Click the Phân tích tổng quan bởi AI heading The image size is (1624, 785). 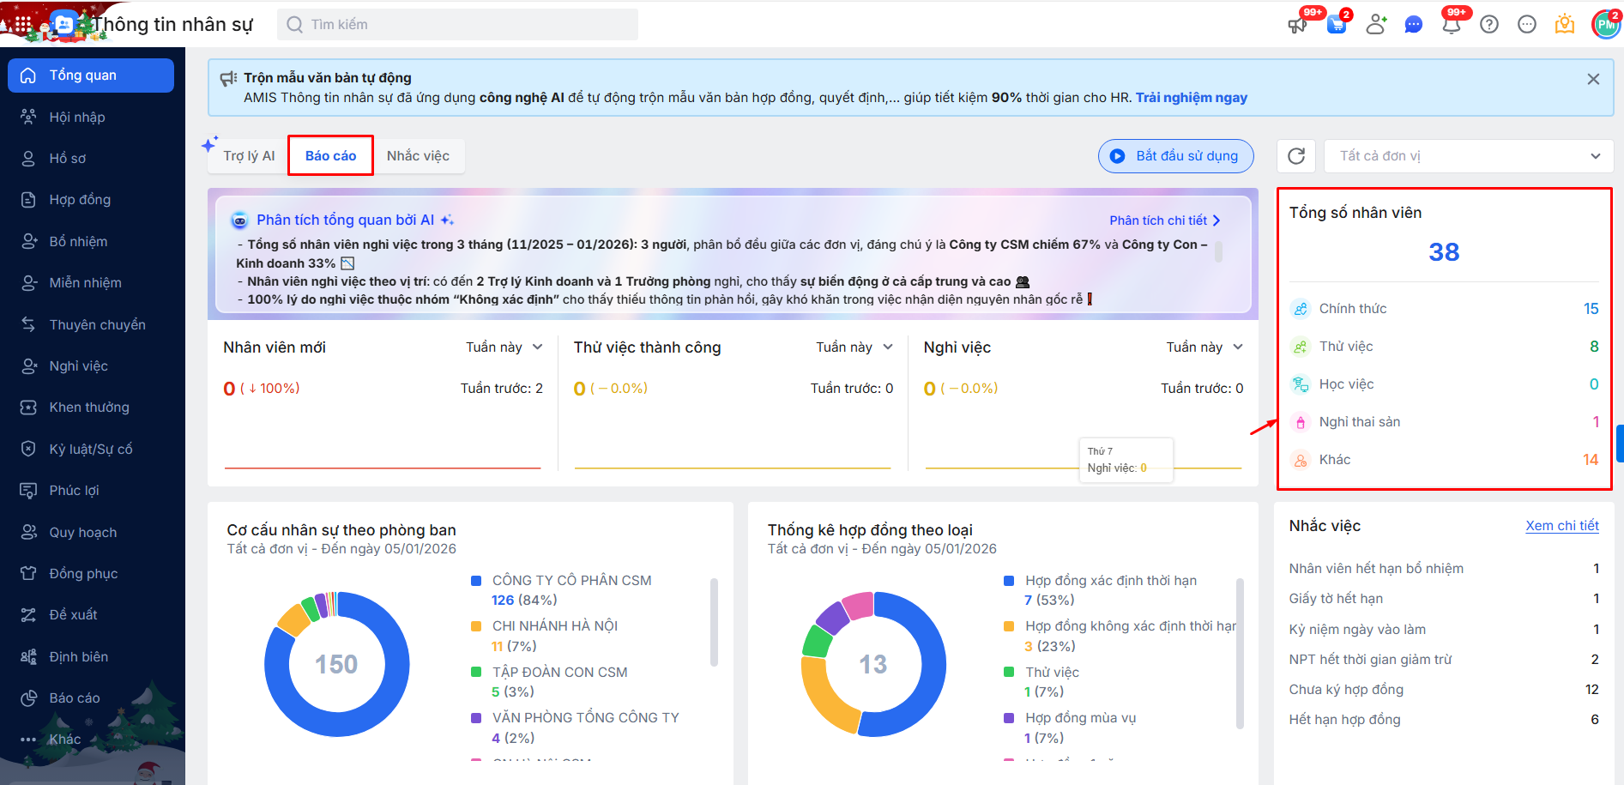pos(345,220)
